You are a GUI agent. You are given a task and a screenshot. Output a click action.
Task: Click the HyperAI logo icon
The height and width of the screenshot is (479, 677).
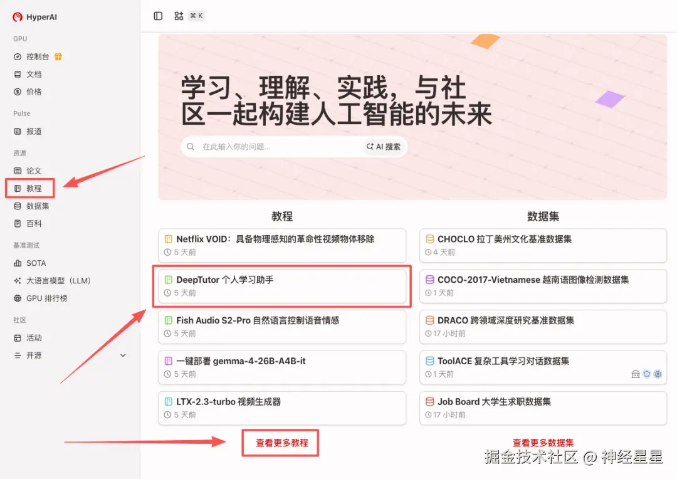tap(16, 17)
